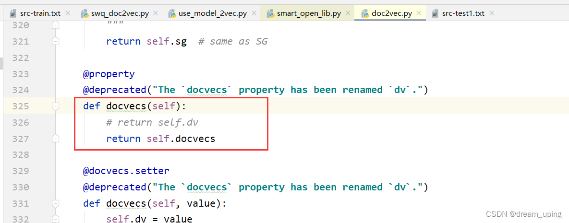The height and width of the screenshot is (223, 569).
Task: Click the text file icon of src-train.txt
Action: coord(13,14)
